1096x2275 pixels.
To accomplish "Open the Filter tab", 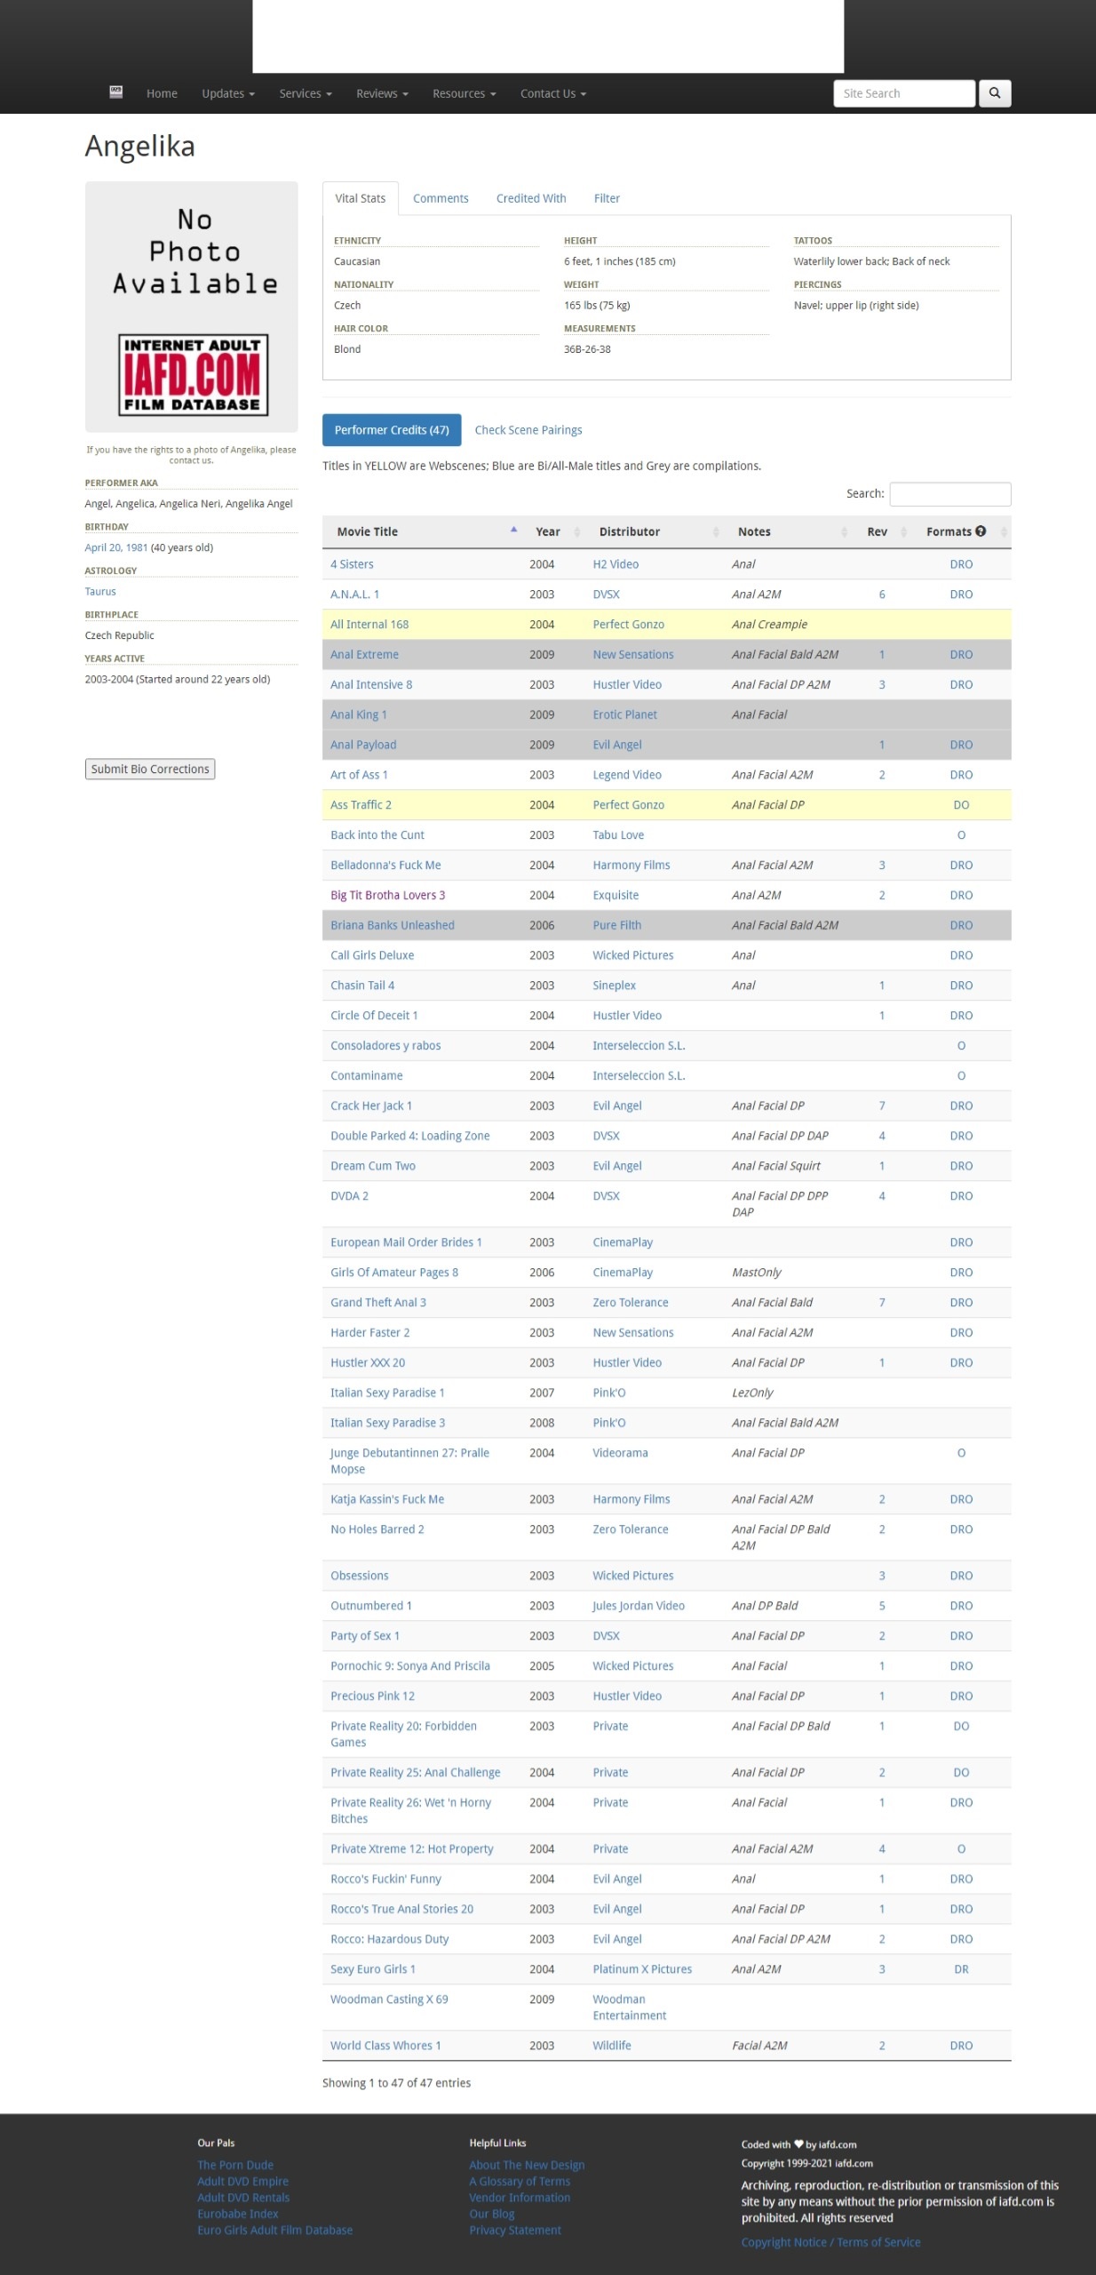I will pyautogui.click(x=607, y=198).
